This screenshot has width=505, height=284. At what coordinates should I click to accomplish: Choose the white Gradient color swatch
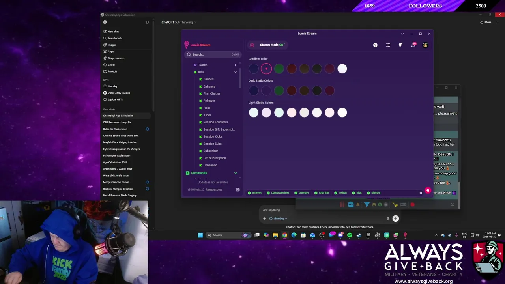pos(342,69)
